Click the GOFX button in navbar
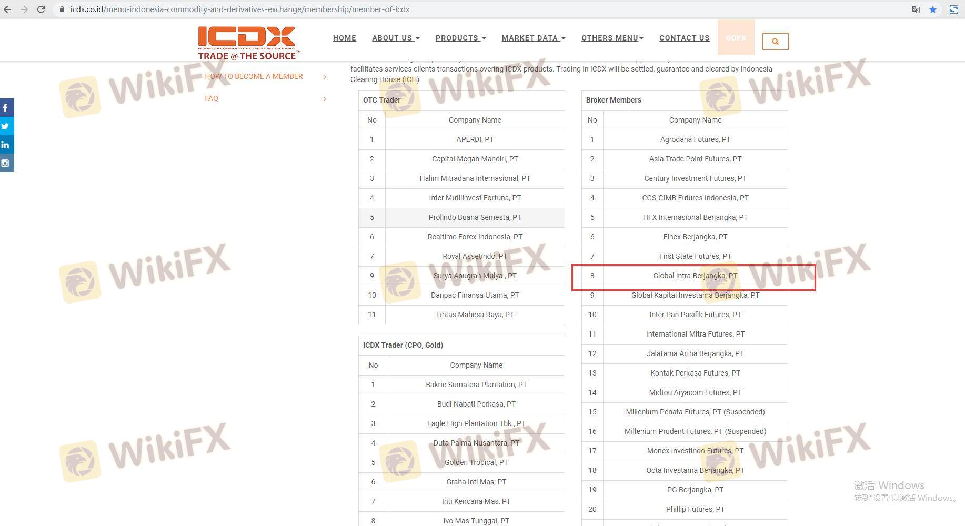965x526 pixels. [736, 38]
